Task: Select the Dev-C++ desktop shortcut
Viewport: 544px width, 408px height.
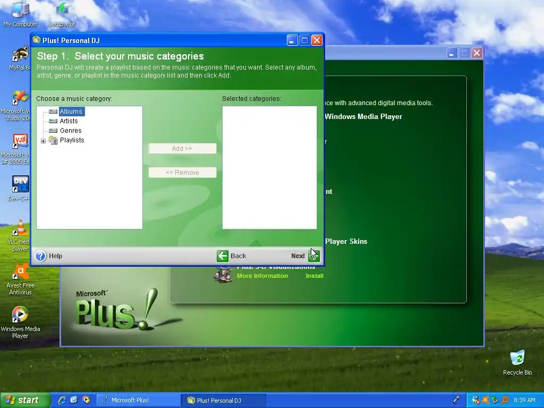Action: pos(20,189)
